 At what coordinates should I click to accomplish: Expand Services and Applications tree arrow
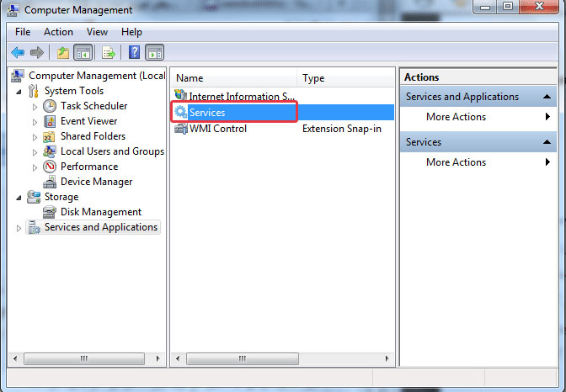19,228
